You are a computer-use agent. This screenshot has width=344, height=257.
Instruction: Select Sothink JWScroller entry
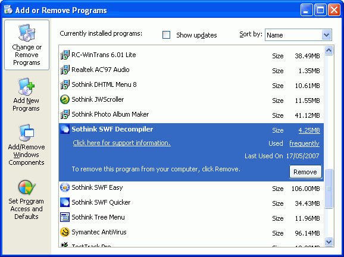(191, 99)
